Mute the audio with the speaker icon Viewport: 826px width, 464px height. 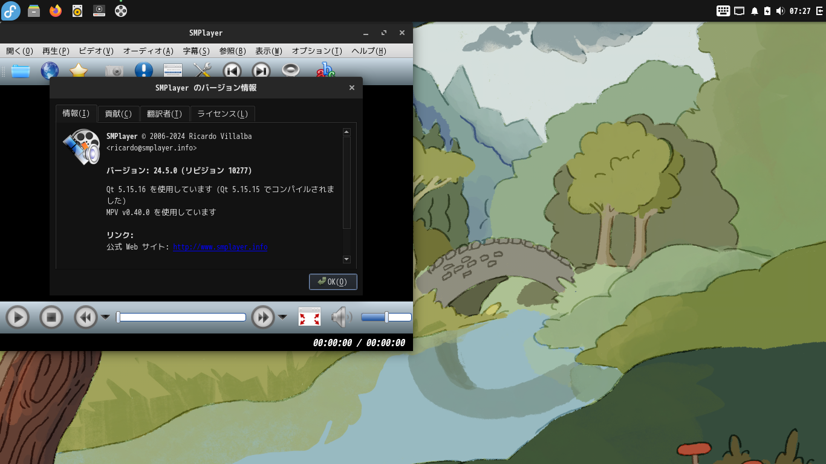pyautogui.click(x=342, y=317)
